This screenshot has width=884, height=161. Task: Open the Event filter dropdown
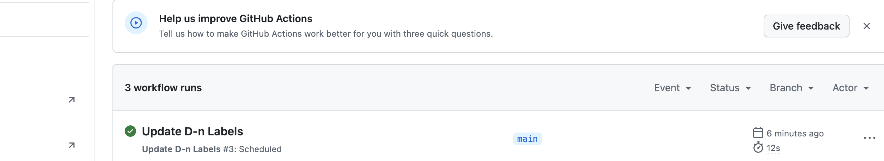point(672,88)
